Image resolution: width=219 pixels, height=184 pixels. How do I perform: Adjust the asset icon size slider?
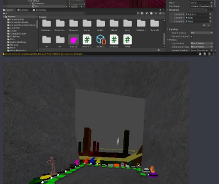coord(158,50)
